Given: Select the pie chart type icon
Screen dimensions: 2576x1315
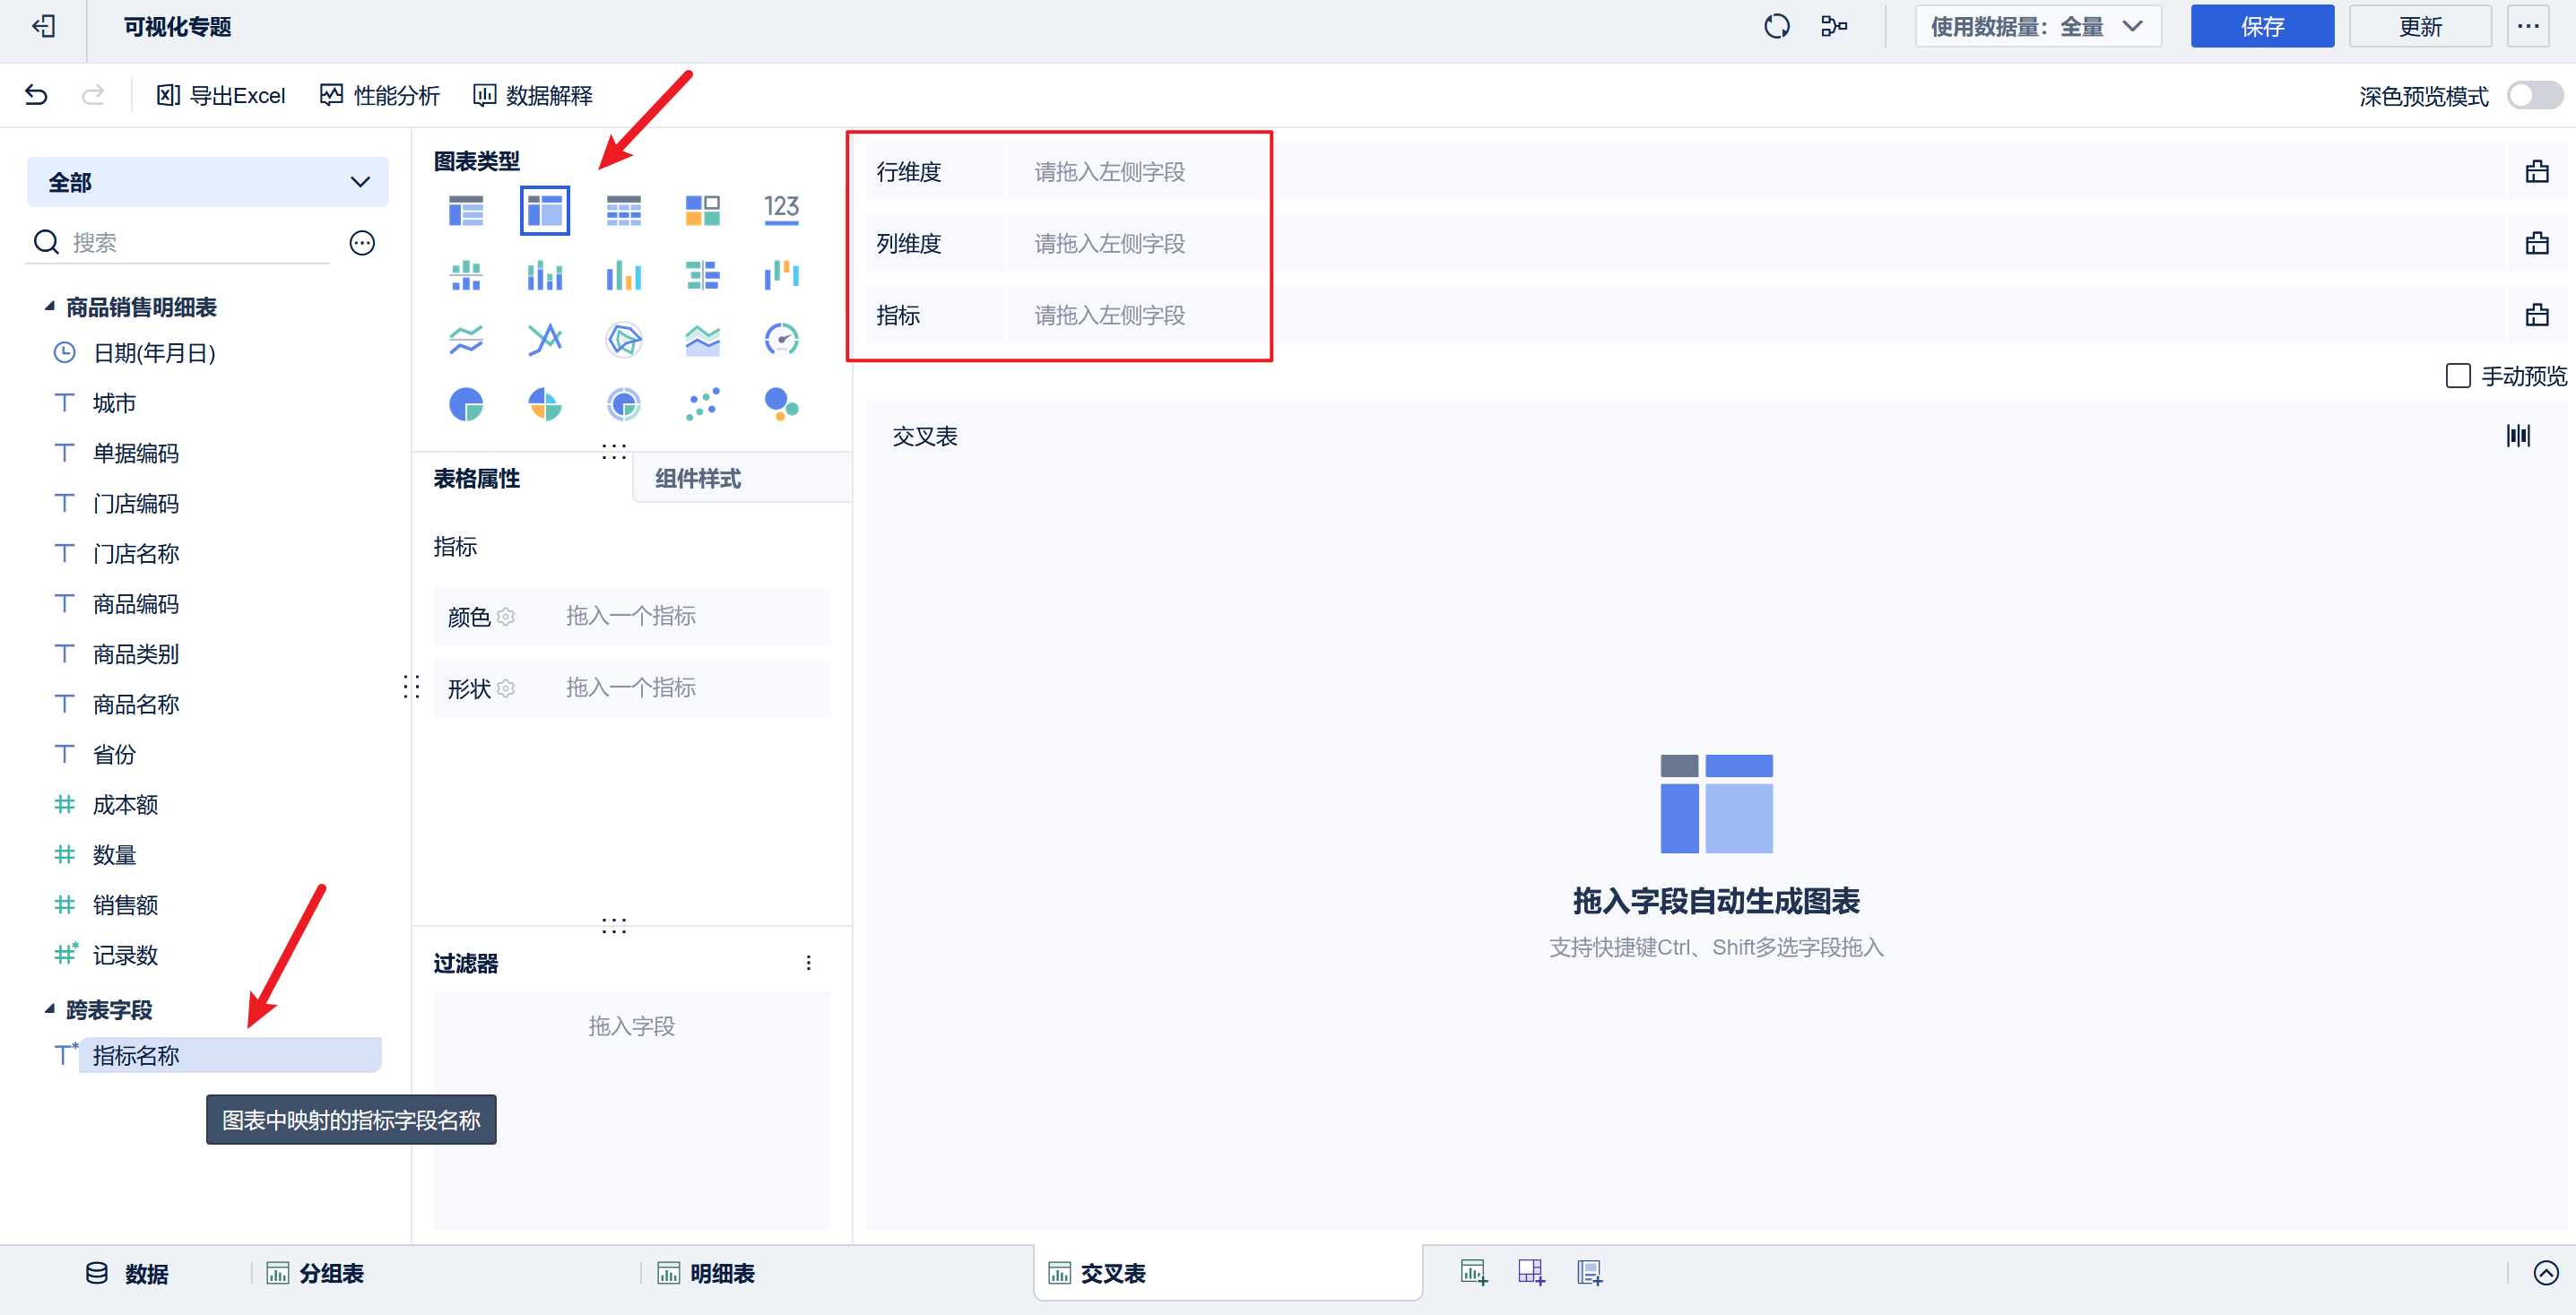Looking at the screenshot, I should pos(466,404).
